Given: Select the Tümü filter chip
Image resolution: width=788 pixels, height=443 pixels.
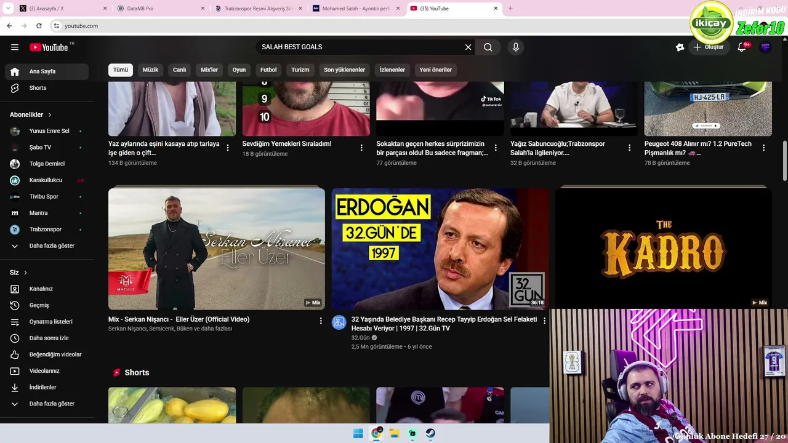Looking at the screenshot, I should coord(121,70).
